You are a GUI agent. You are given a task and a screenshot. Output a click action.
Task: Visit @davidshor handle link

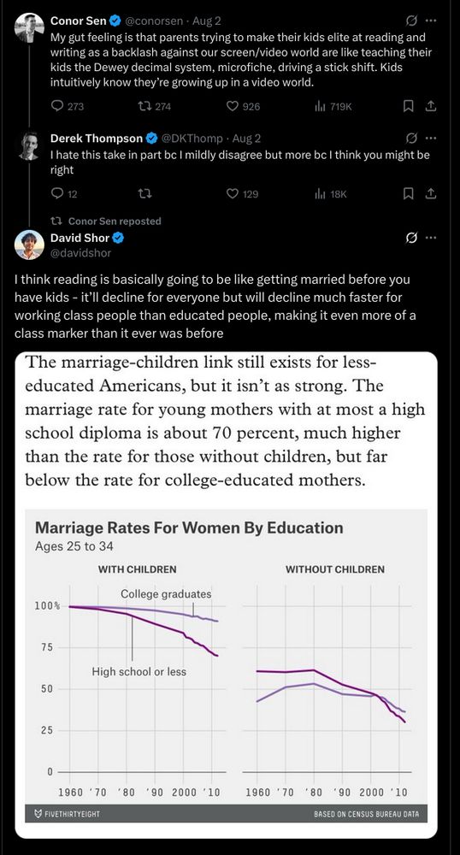(80, 252)
